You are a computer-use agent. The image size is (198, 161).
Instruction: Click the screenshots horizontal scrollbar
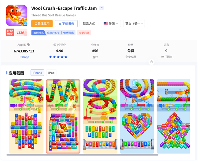[82, 155]
